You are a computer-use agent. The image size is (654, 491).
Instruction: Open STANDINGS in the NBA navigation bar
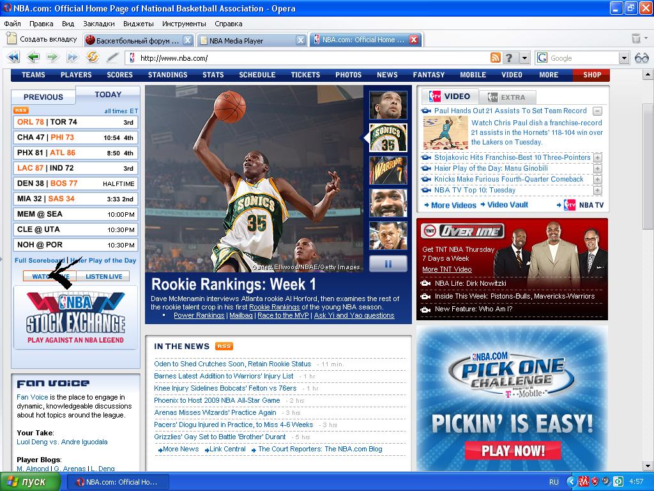pos(168,75)
